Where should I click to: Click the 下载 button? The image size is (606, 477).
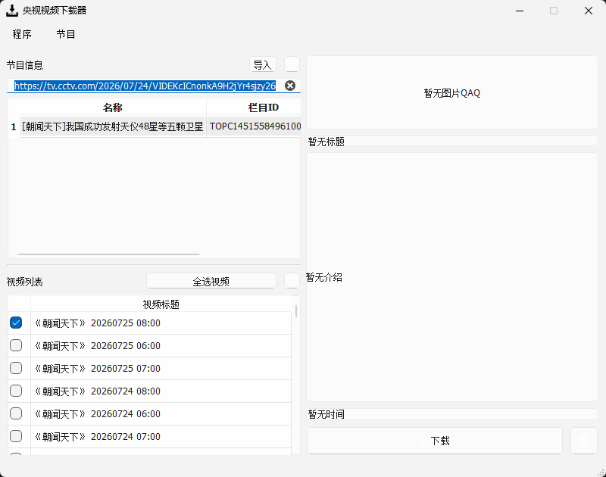tap(435, 441)
